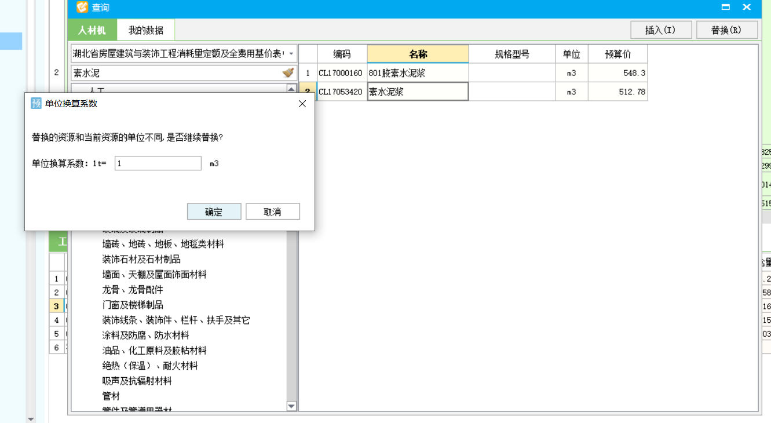This screenshot has width=771, height=423.
Task: Open the 湖北省 quota library dropdown
Action: tap(291, 53)
